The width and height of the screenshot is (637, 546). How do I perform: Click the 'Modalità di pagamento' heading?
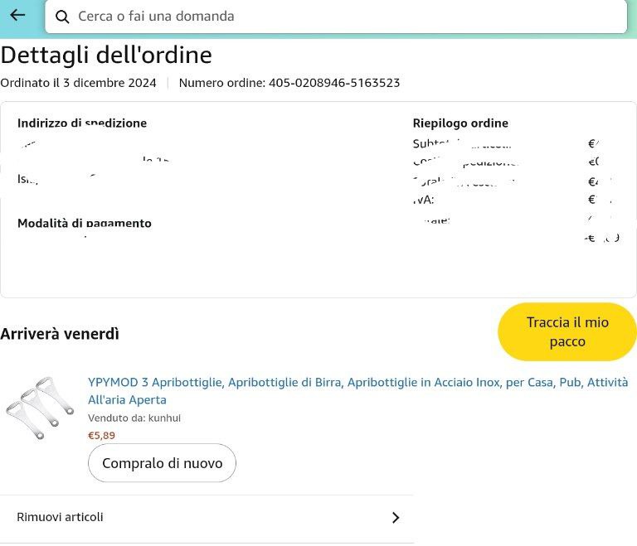coord(85,223)
